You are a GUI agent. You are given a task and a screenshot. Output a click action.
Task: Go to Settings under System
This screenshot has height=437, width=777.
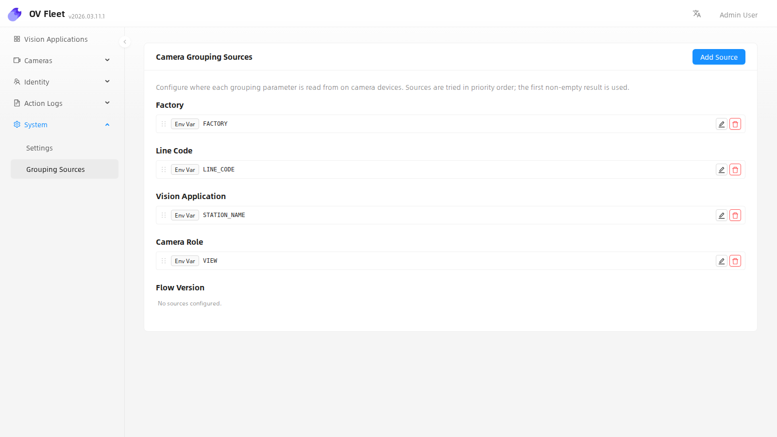pos(64,148)
